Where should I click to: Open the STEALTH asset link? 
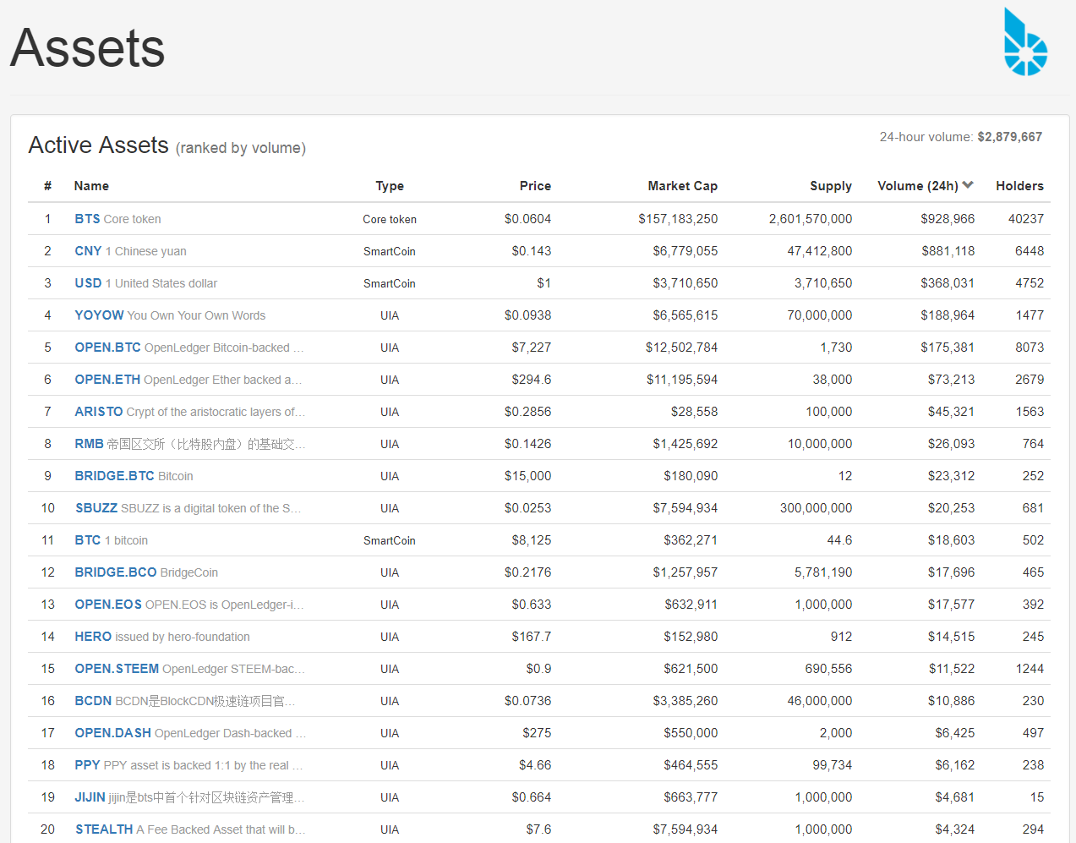click(104, 829)
